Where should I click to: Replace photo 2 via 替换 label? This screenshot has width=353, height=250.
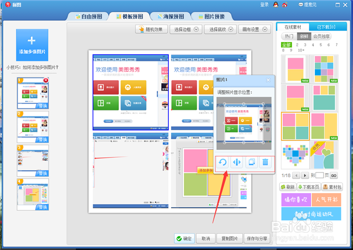(43, 139)
